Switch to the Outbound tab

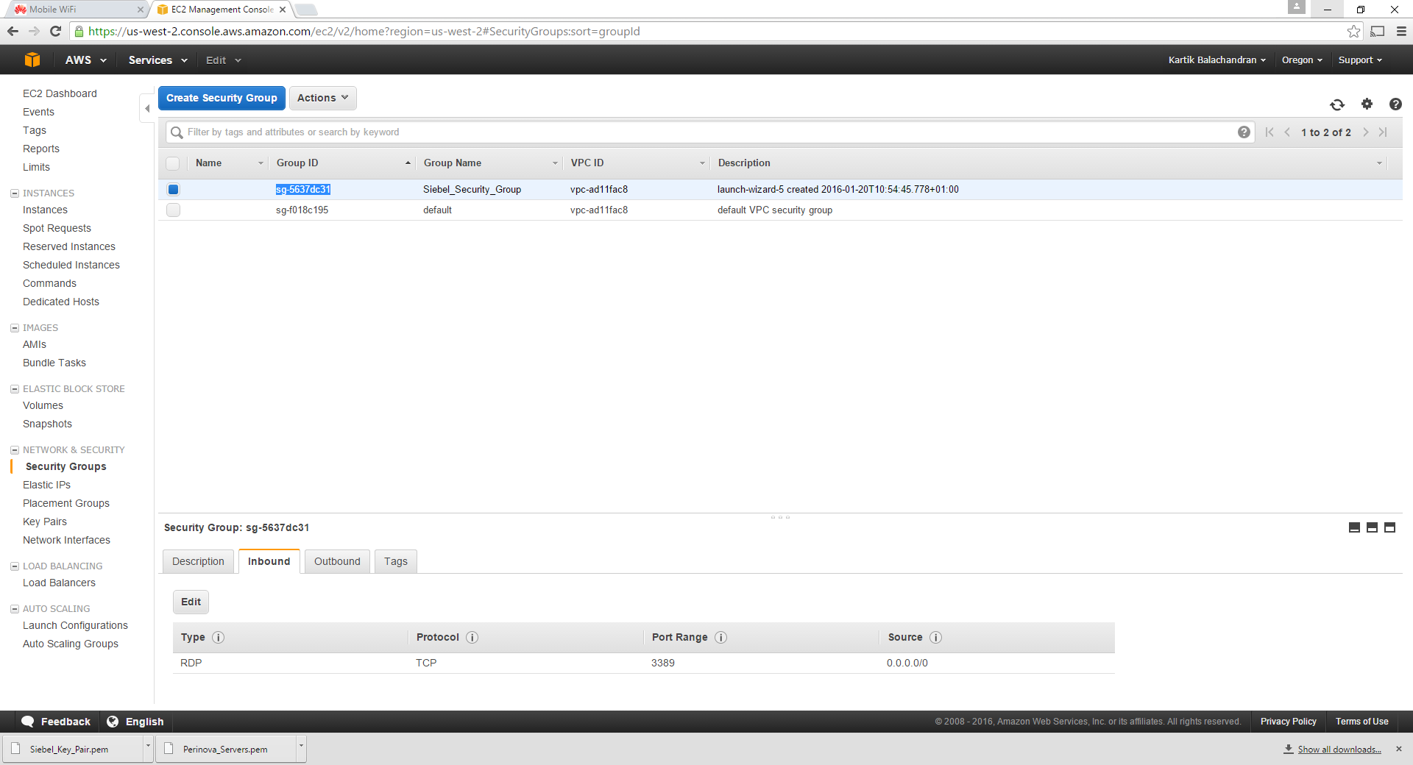pos(337,561)
